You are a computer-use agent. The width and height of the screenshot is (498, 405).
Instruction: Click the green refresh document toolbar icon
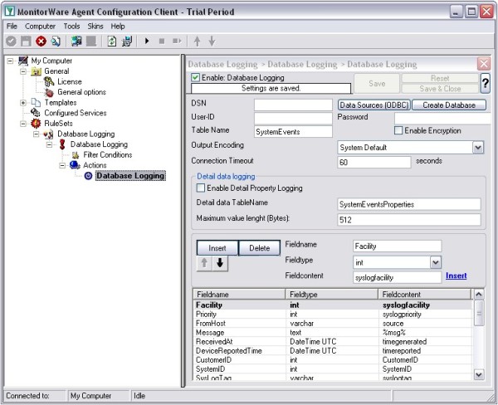tap(112, 41)
